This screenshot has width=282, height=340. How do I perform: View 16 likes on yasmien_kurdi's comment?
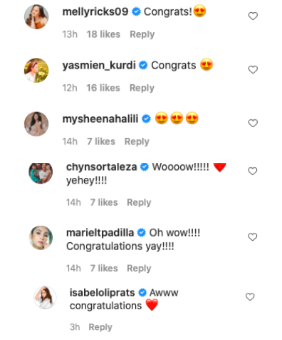pyautogui.click(x=103, y=88)
